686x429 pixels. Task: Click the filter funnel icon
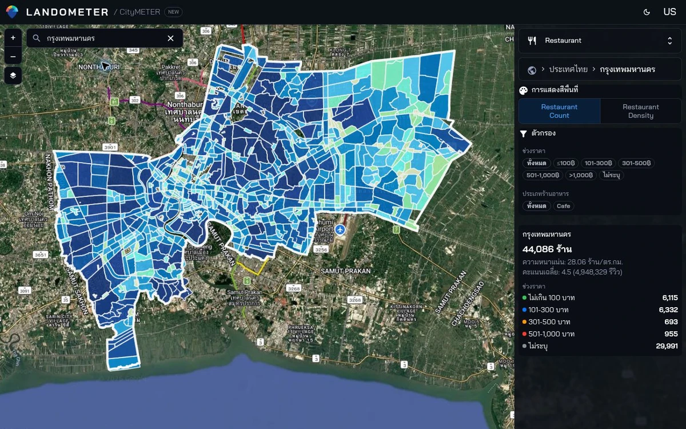click(x=523, y=133)
